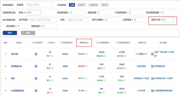Choose the 360PC traffic type option
The width and height of the screenshot is (180, 96).
[105, 5]
